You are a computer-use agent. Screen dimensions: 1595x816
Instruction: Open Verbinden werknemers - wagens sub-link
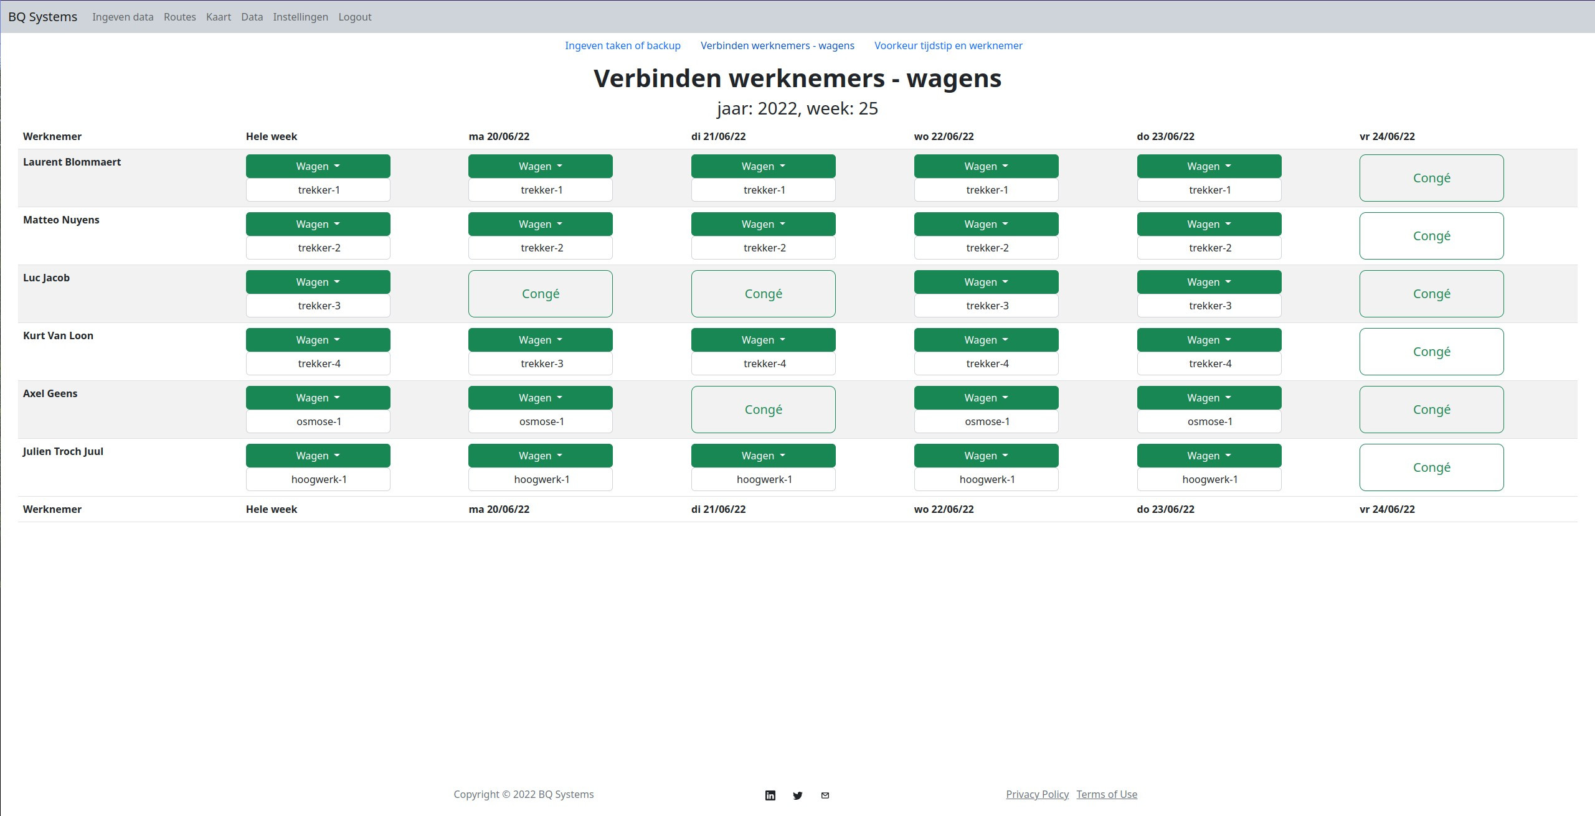(777, 45)
